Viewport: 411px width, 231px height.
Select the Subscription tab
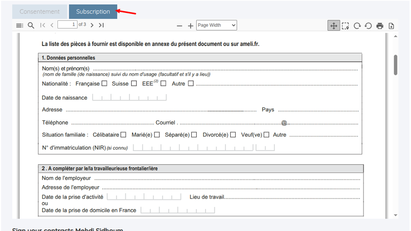[93, 12]
